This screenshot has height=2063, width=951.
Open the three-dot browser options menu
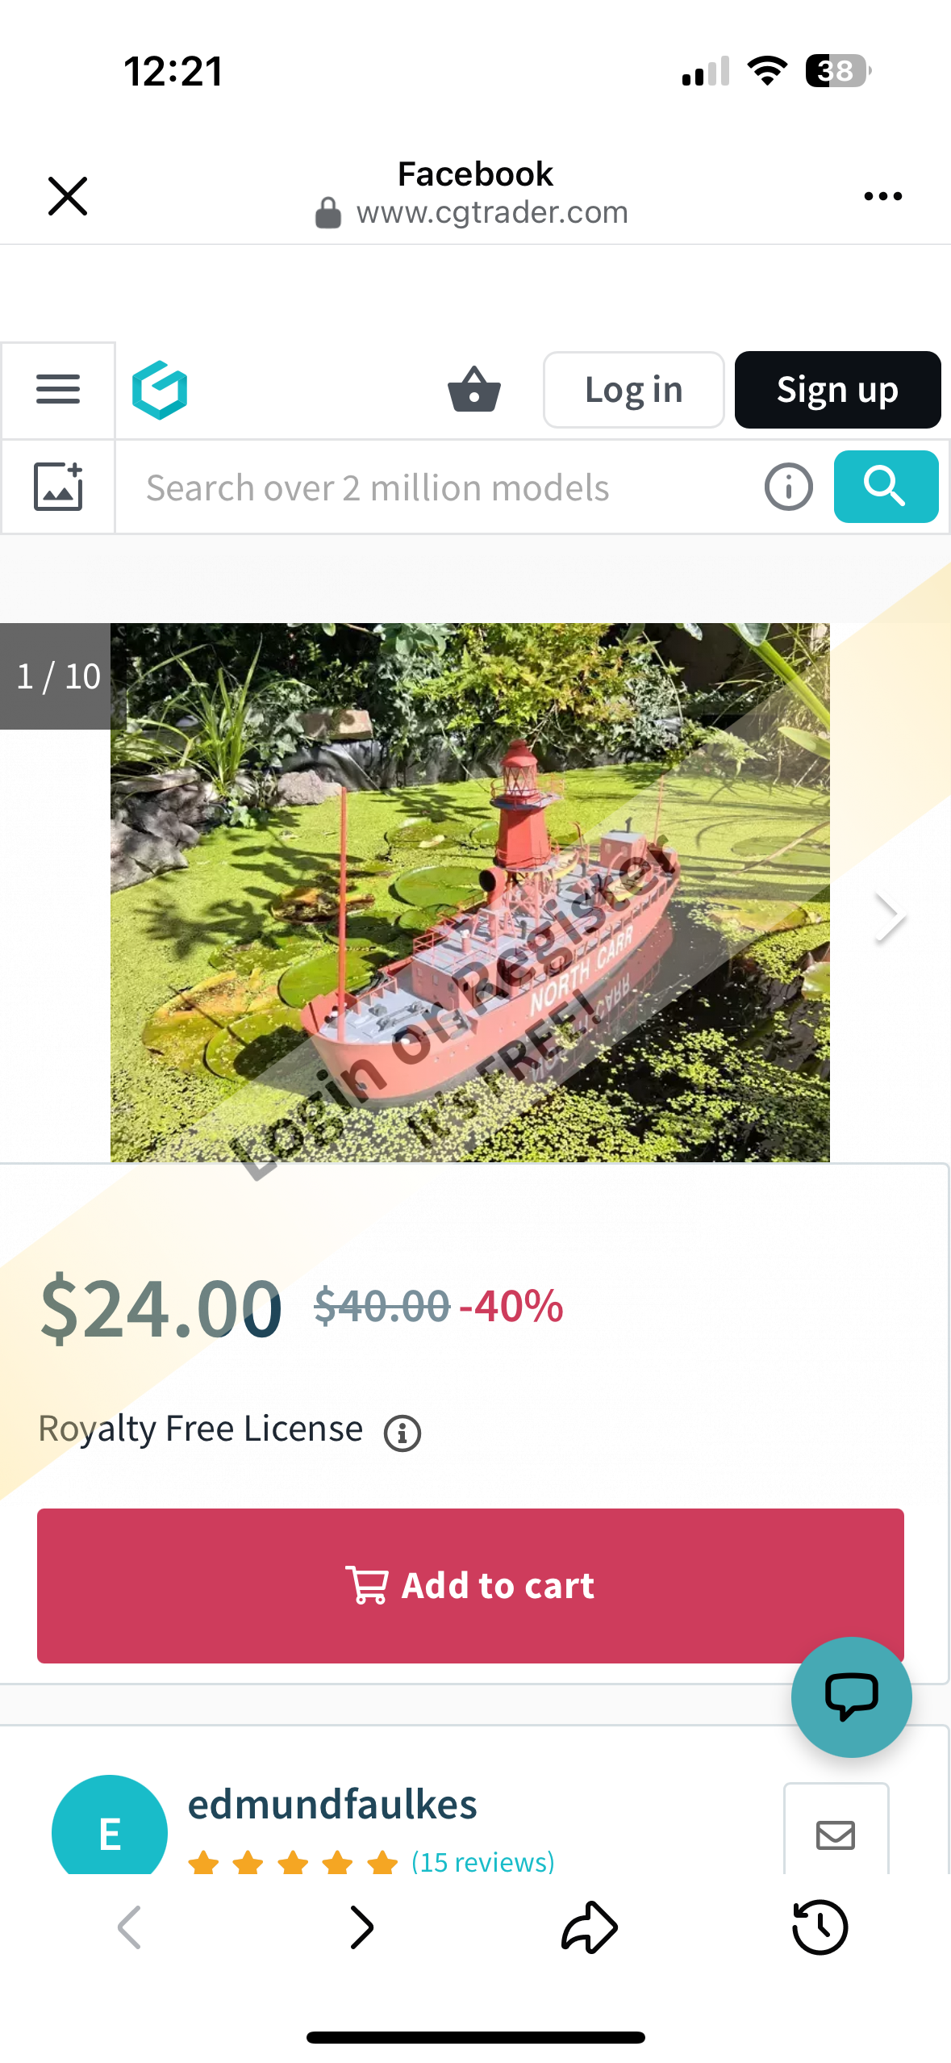pos(882,196)
